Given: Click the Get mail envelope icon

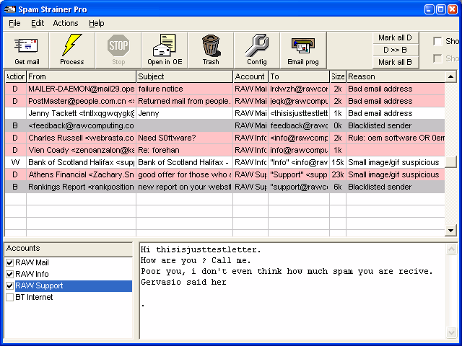Looking at the screenshot, I should 26,45.
